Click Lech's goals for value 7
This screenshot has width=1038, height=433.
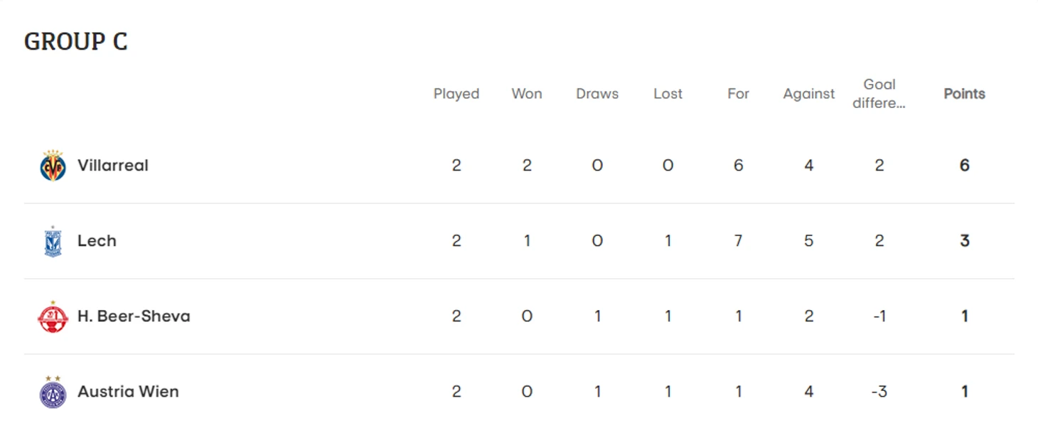[x=738, y=241]
